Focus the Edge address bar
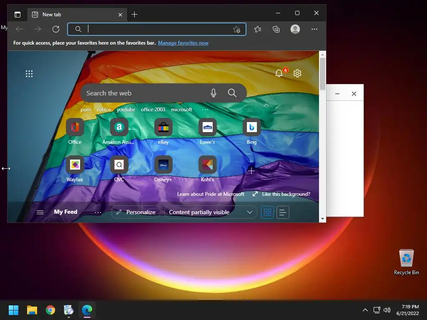Image resolution: width=427 pixels, height=320 pixels. pos(157,29)
